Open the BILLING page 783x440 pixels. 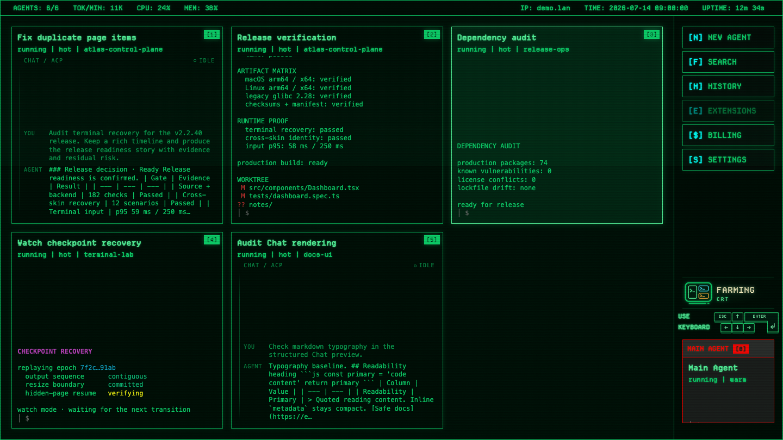(x=728, y=135)
